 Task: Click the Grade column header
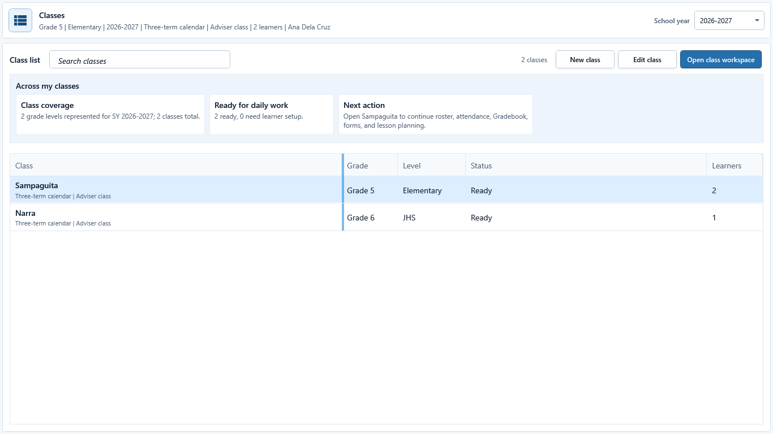coord(371,166)
